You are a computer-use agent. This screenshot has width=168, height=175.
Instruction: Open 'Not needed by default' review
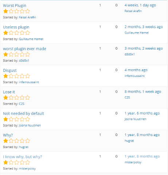coord(23,113)
